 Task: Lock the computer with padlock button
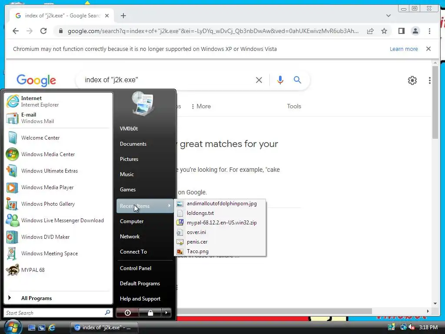[150, 313]
